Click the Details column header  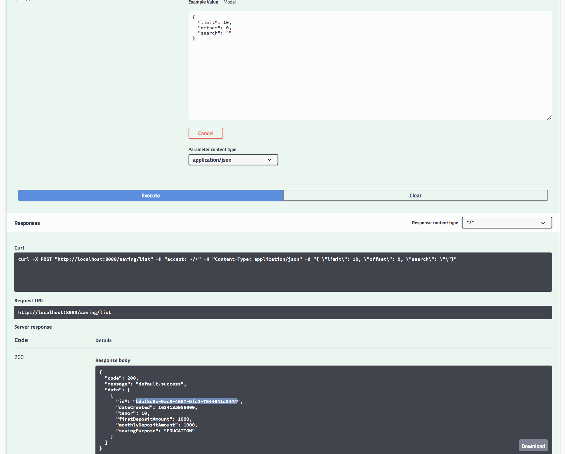coord(103,340)
